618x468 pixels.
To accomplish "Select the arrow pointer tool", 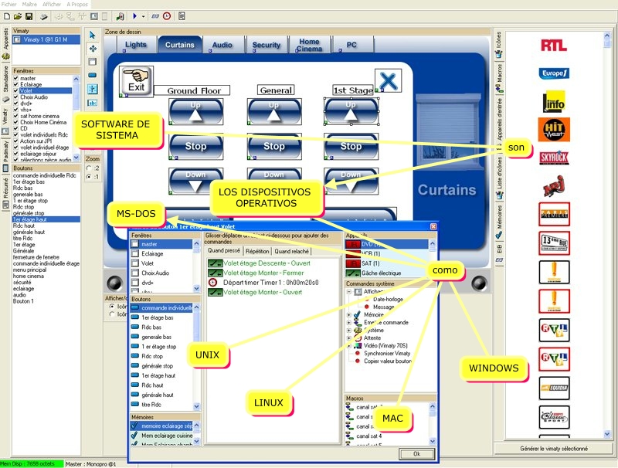I will tap(92, 35).
